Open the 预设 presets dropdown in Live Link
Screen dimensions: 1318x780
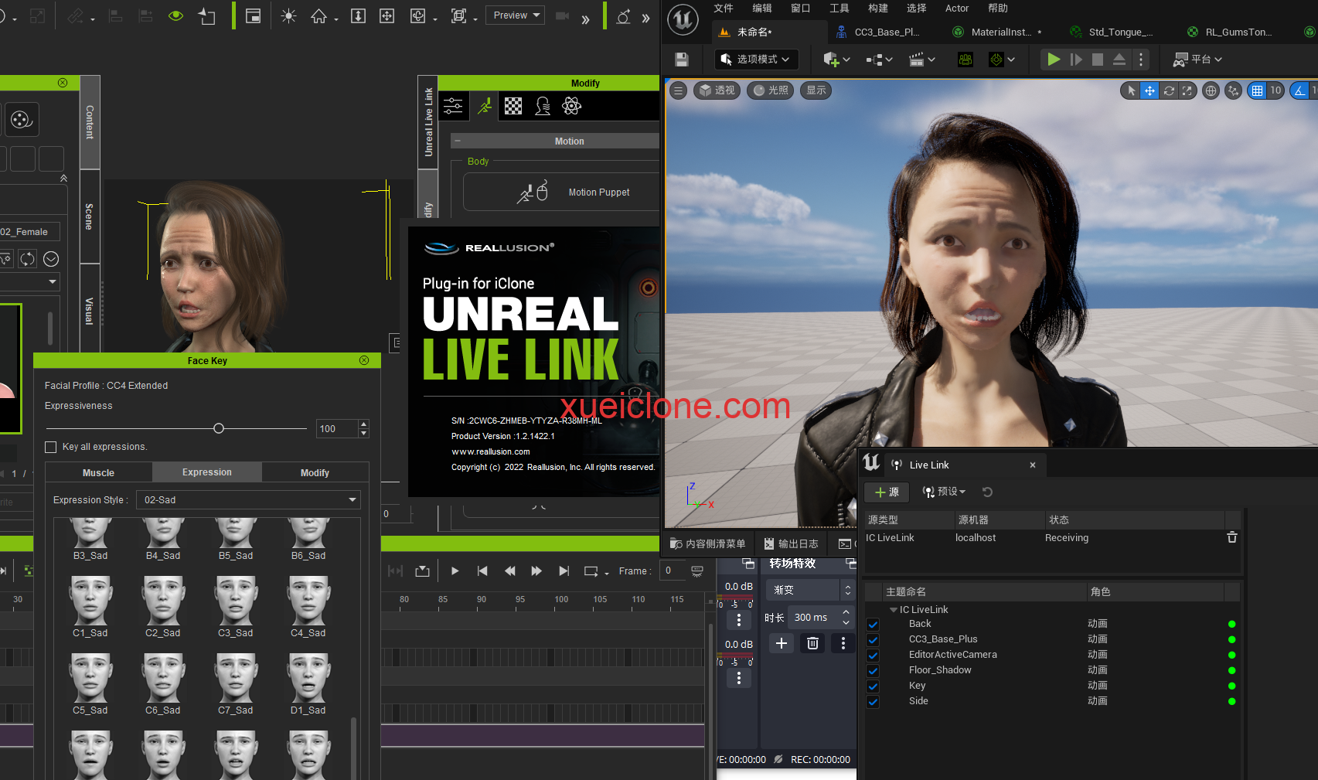[945, 492]
